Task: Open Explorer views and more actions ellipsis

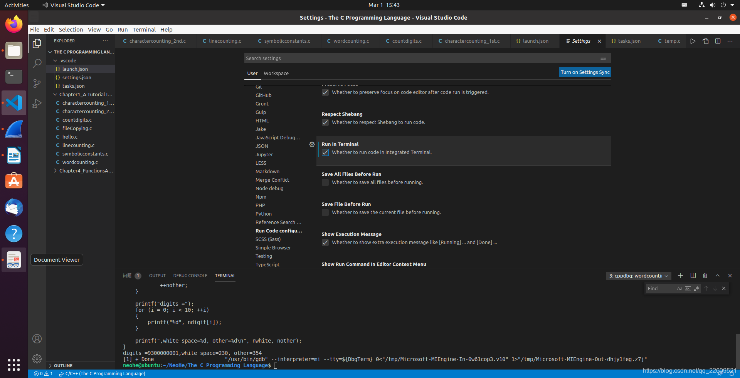Action: point(105,41)
